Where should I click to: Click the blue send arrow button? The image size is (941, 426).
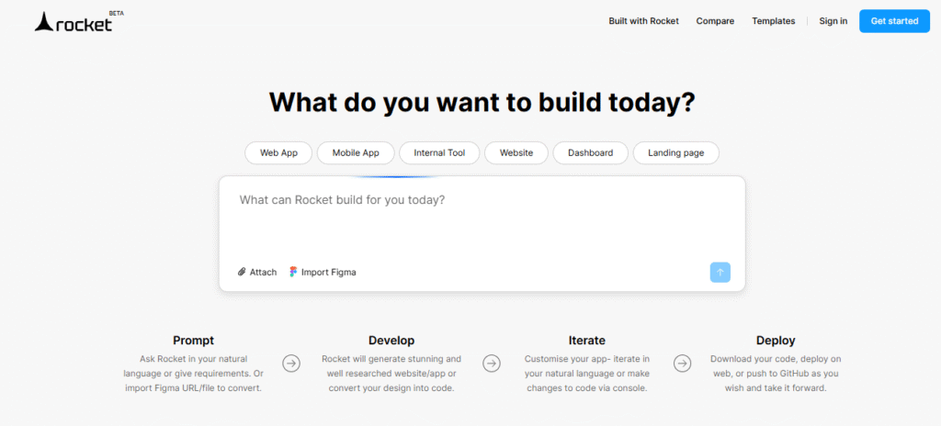click(x=720, y=273)
